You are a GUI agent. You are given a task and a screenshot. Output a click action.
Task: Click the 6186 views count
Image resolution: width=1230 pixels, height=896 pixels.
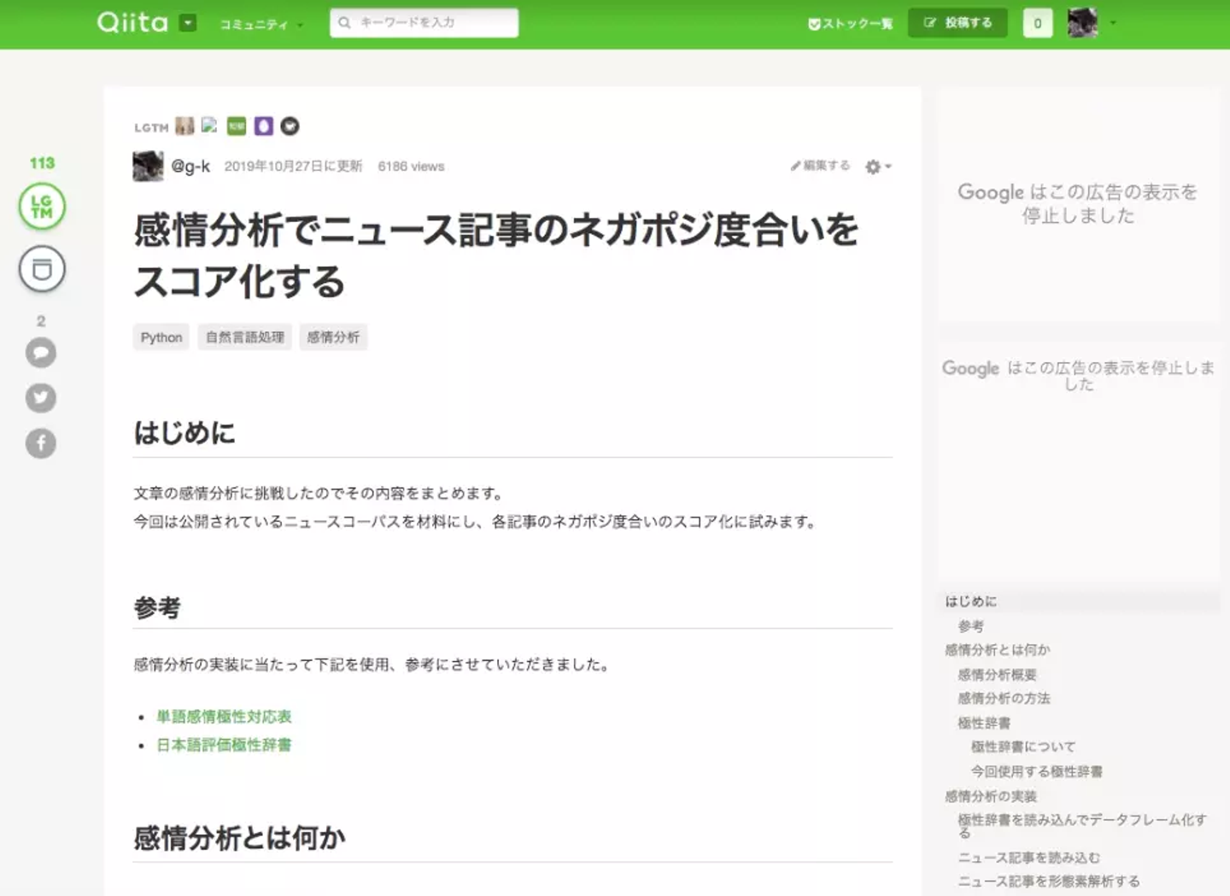(411, 167)
